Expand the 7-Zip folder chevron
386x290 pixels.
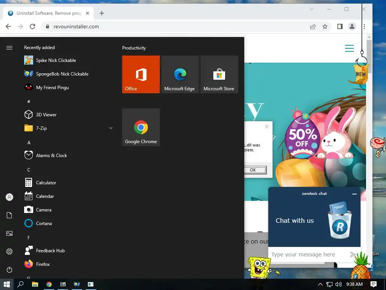pyautogui.click(x=111, y=128)
